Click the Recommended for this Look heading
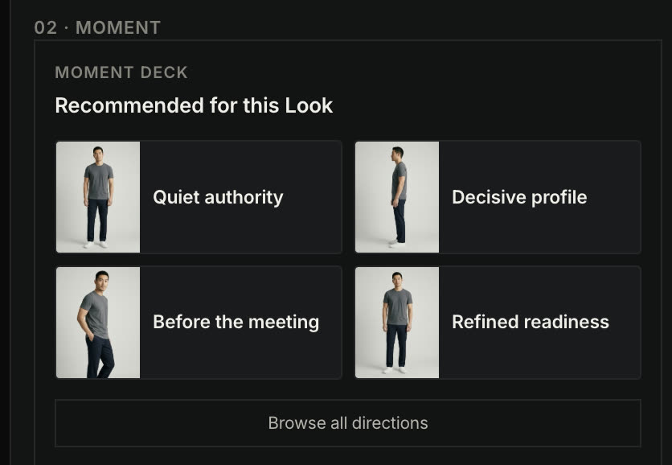Viewport: 672px width, 465px height. pyautogui.click(x=195, y=105)
